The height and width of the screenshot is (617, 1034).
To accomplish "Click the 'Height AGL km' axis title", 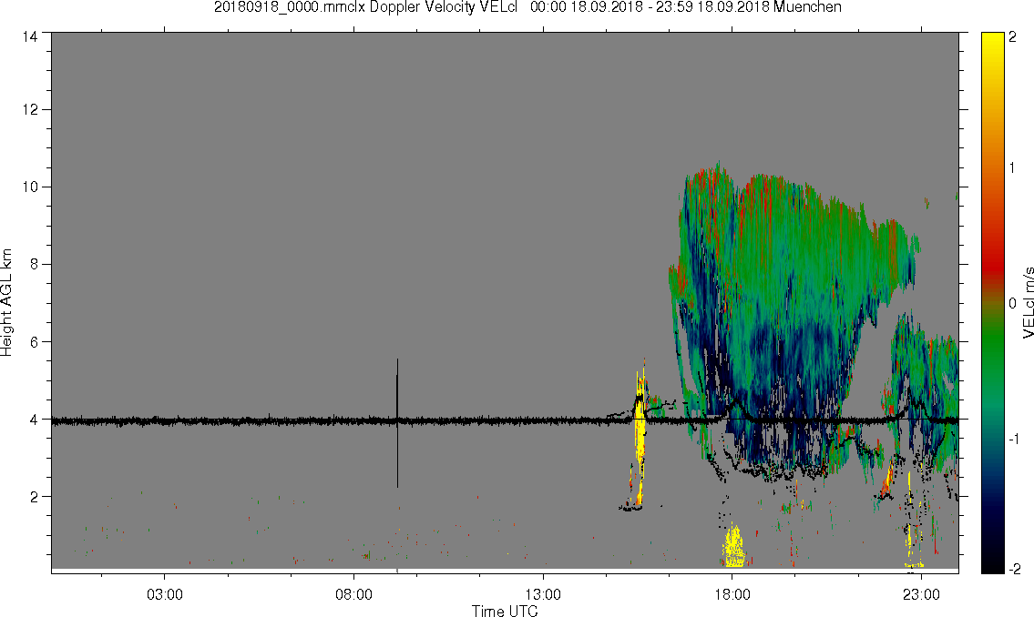I will tap(6, 303).
